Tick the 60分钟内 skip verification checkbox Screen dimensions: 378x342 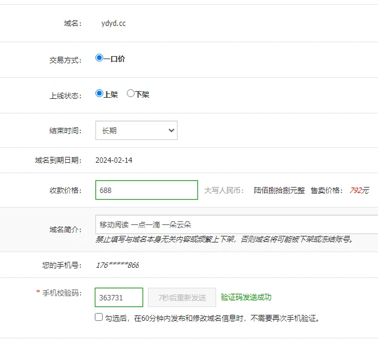(99, 317)
